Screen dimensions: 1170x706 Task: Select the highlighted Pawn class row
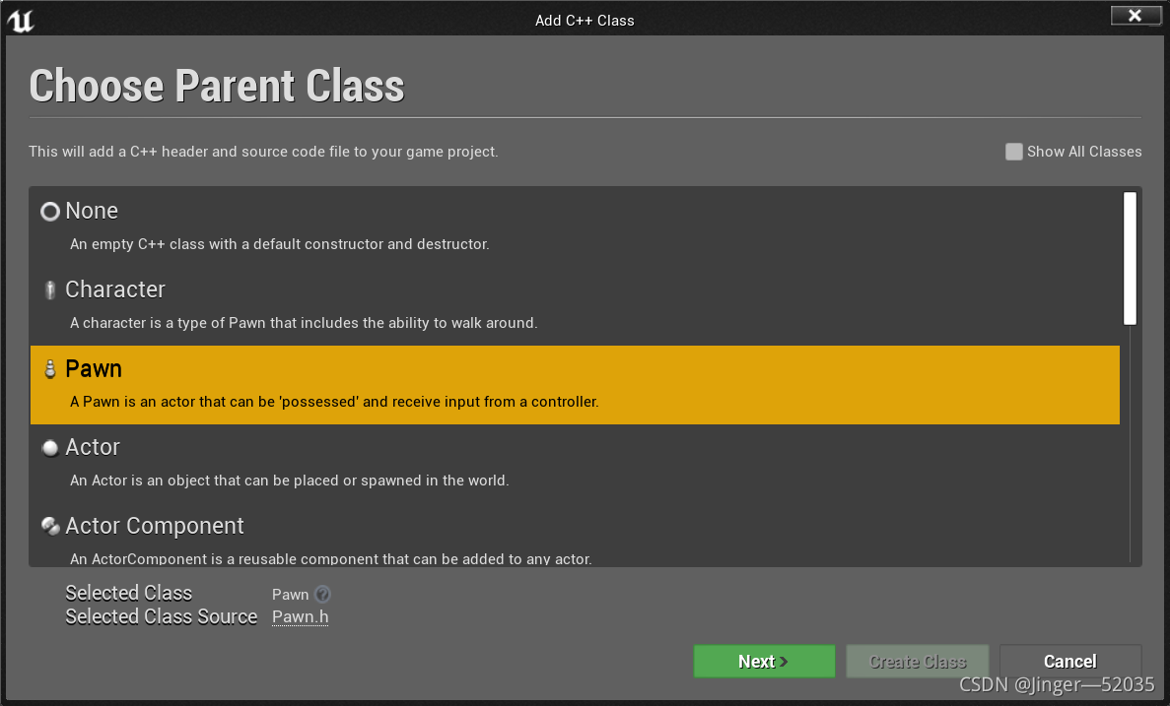(575, 385)
